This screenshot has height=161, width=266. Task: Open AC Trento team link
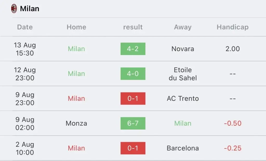coord(183,98)
